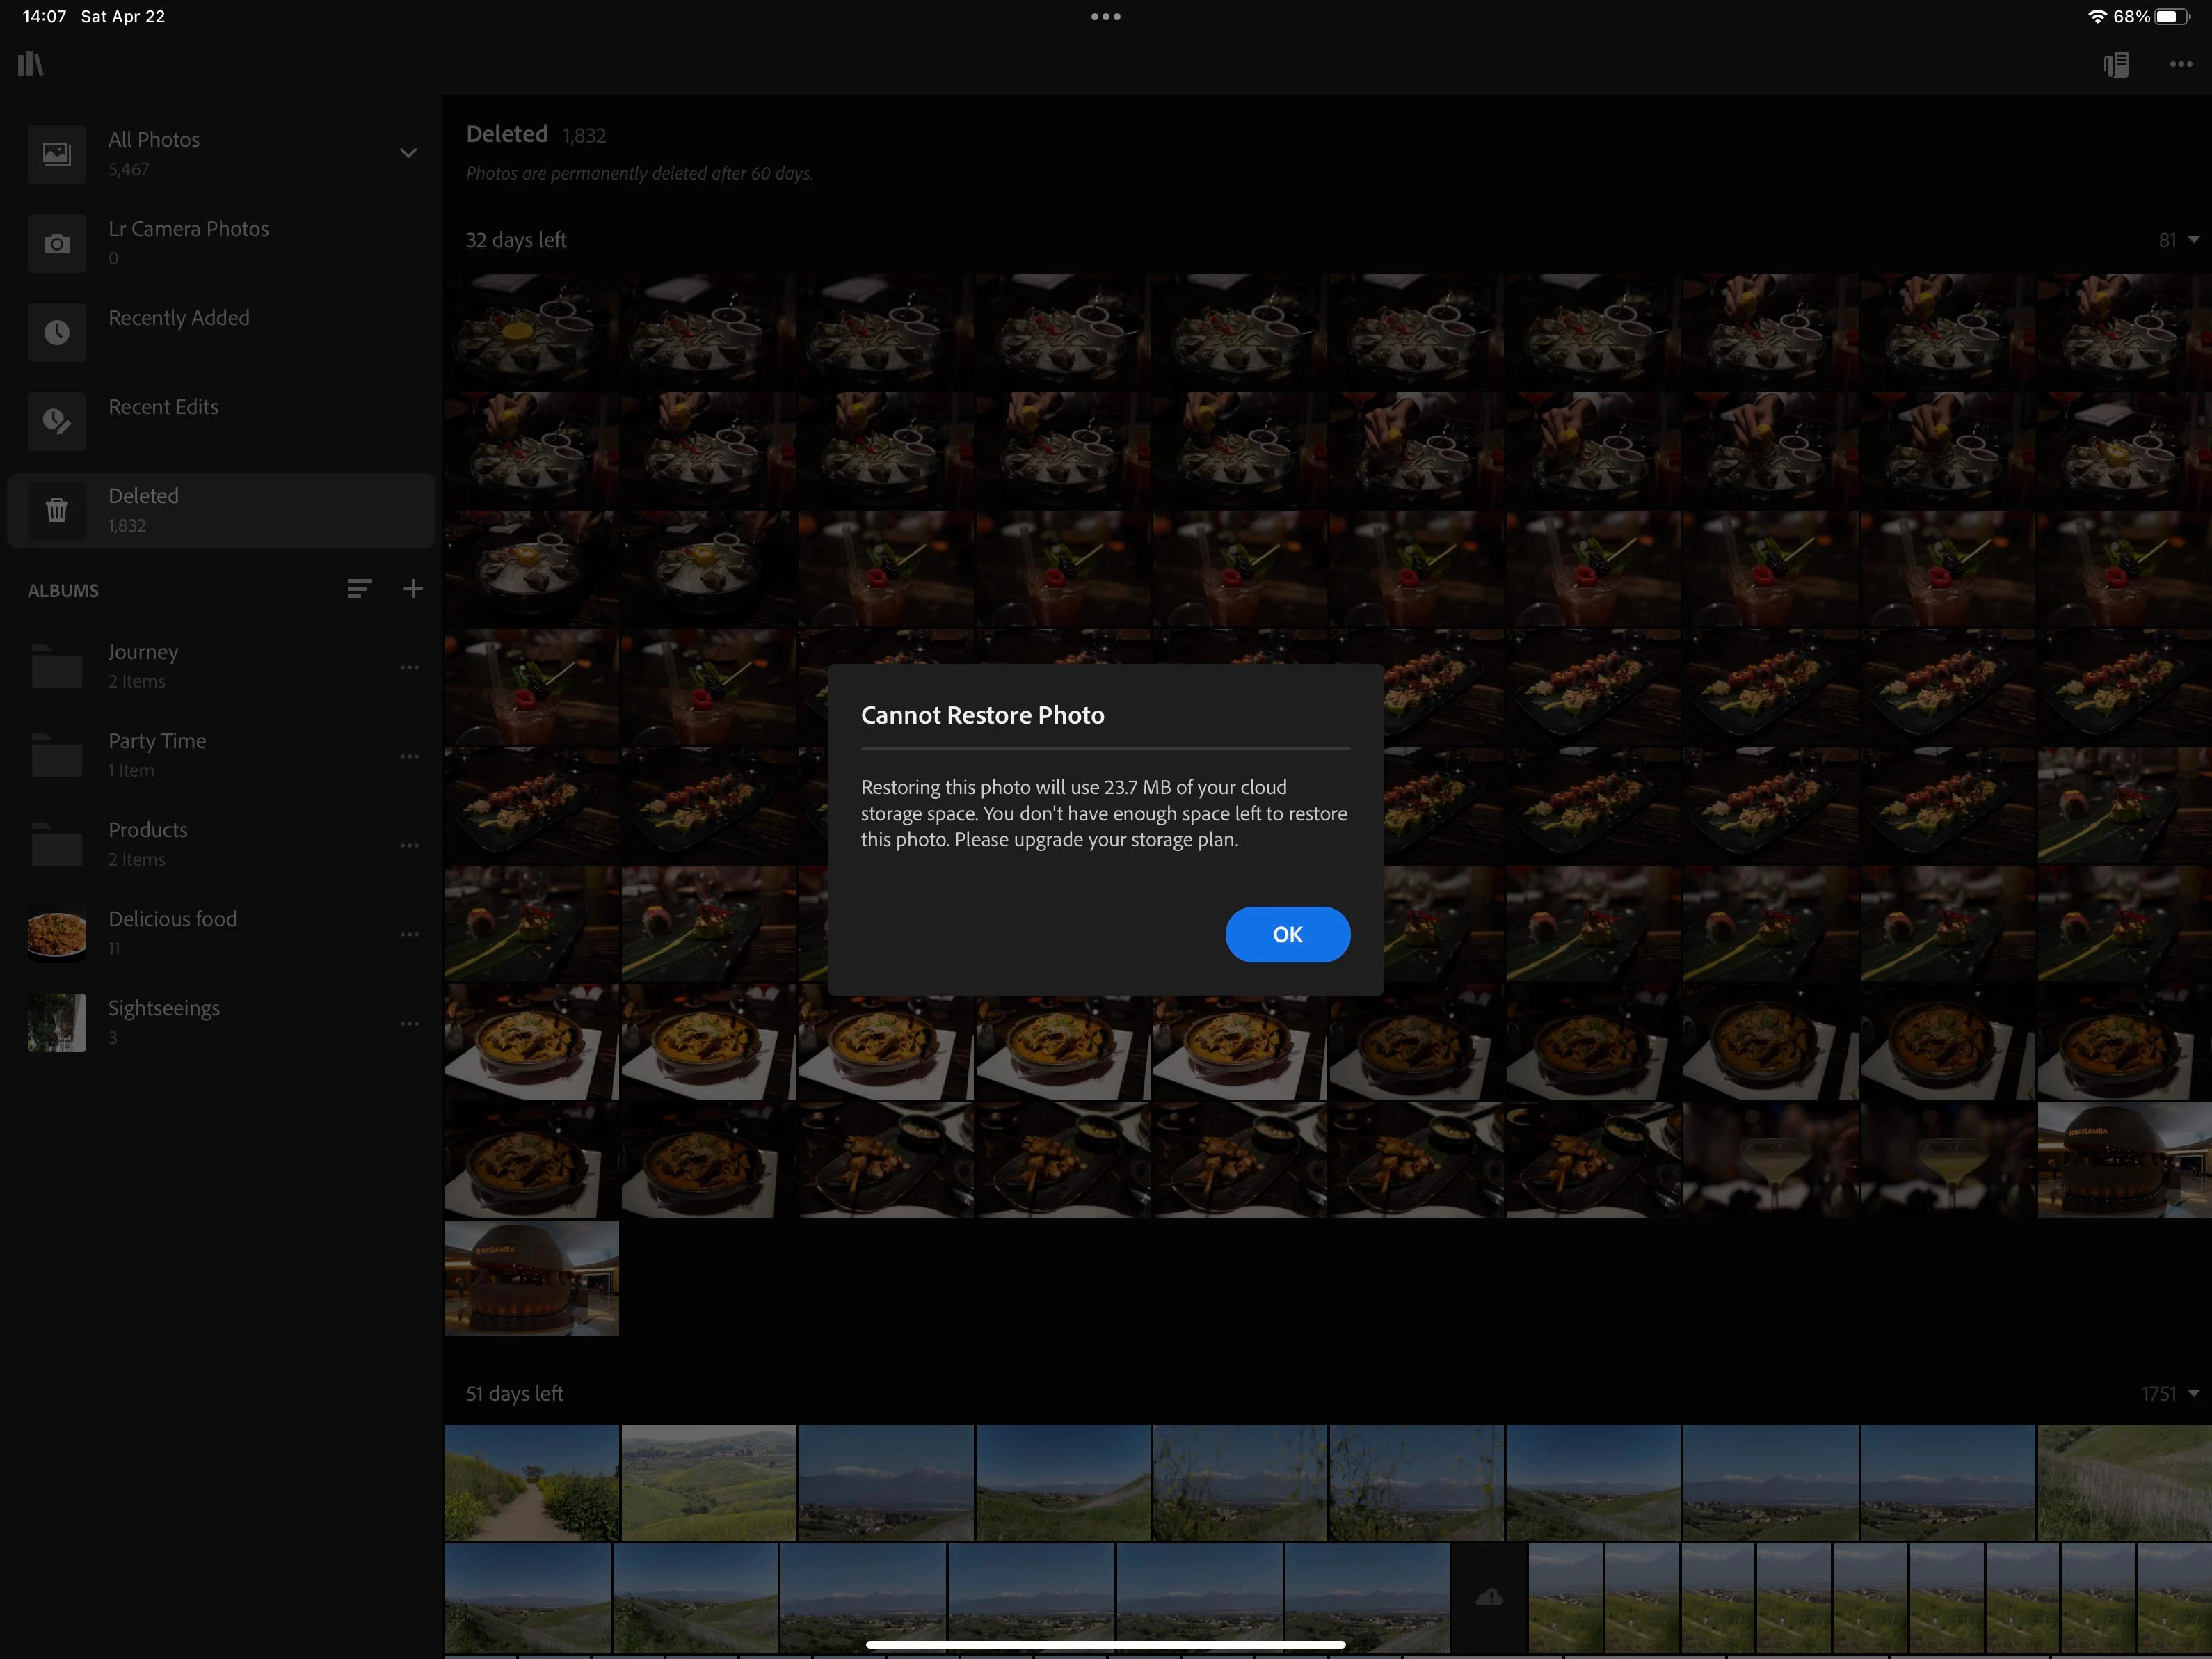Viewport: 2212px width, 1659px height.
Task: Click OK to dismiss the dialog
Action: (1287, 934)
